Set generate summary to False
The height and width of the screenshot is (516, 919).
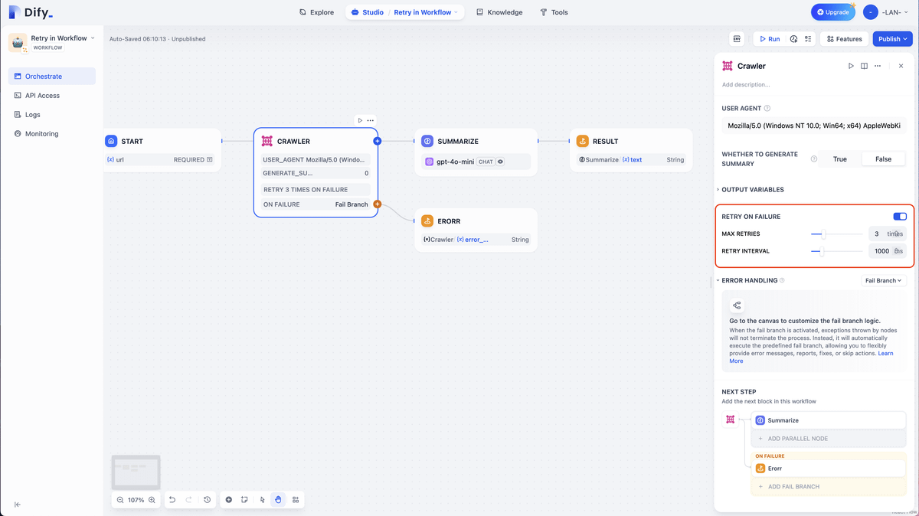point(883,159)
